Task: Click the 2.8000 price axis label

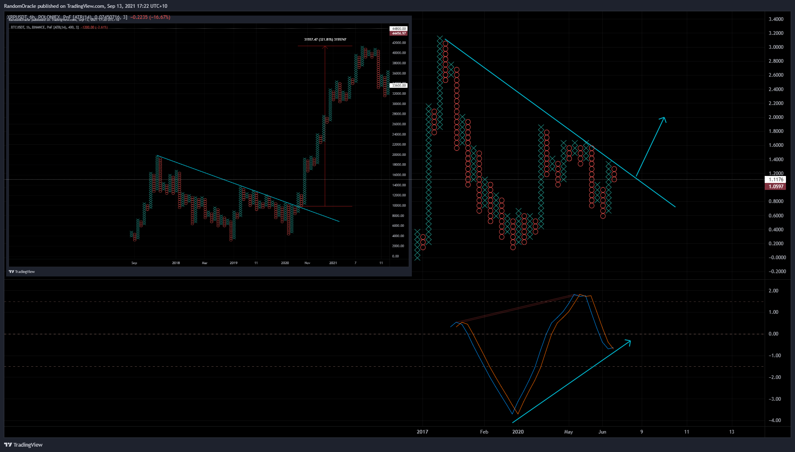Action: [x=776, y=61]
